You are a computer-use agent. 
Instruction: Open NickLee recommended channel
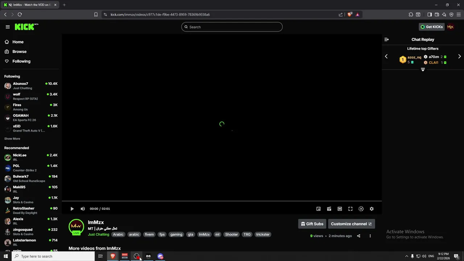click(x=31, y=157)
